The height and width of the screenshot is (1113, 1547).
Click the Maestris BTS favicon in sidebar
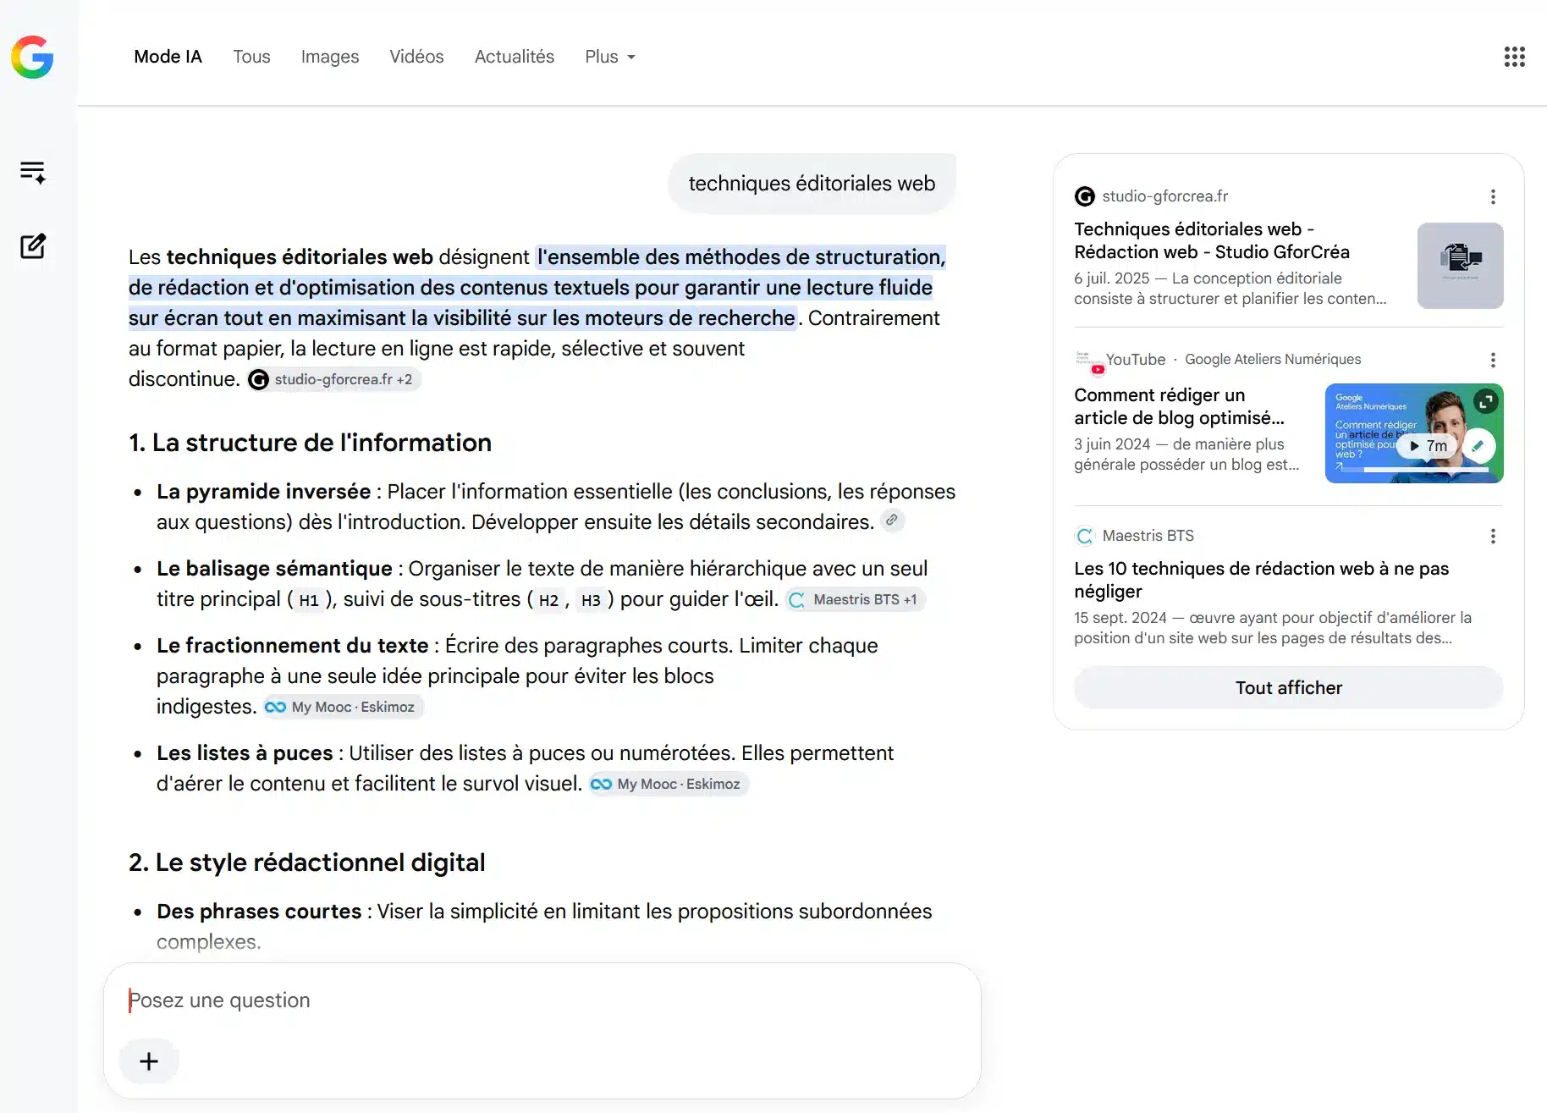tap(1084, 536)
